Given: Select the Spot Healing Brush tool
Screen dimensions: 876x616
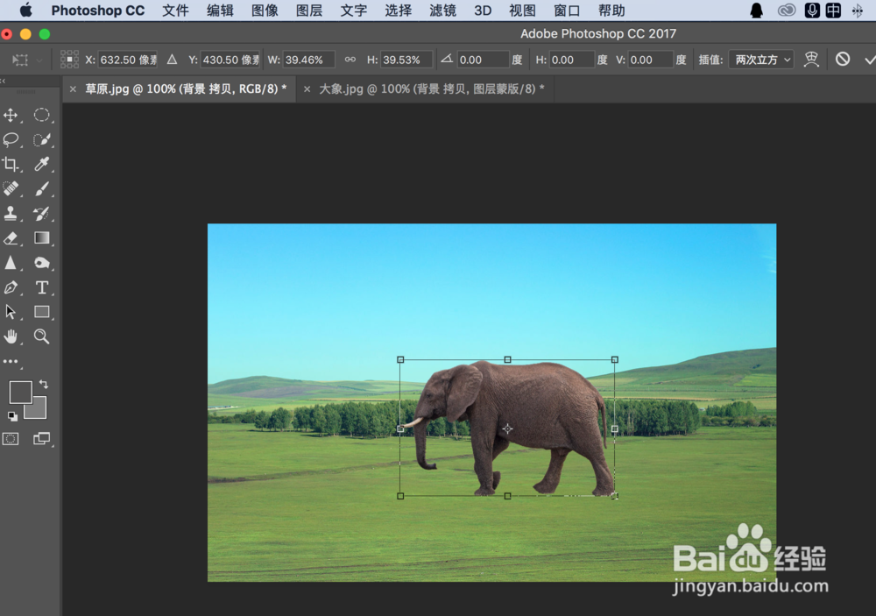Looking at the screenshot, I should (11, 189).
